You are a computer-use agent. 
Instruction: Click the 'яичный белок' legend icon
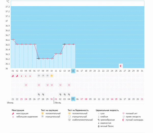98,126
